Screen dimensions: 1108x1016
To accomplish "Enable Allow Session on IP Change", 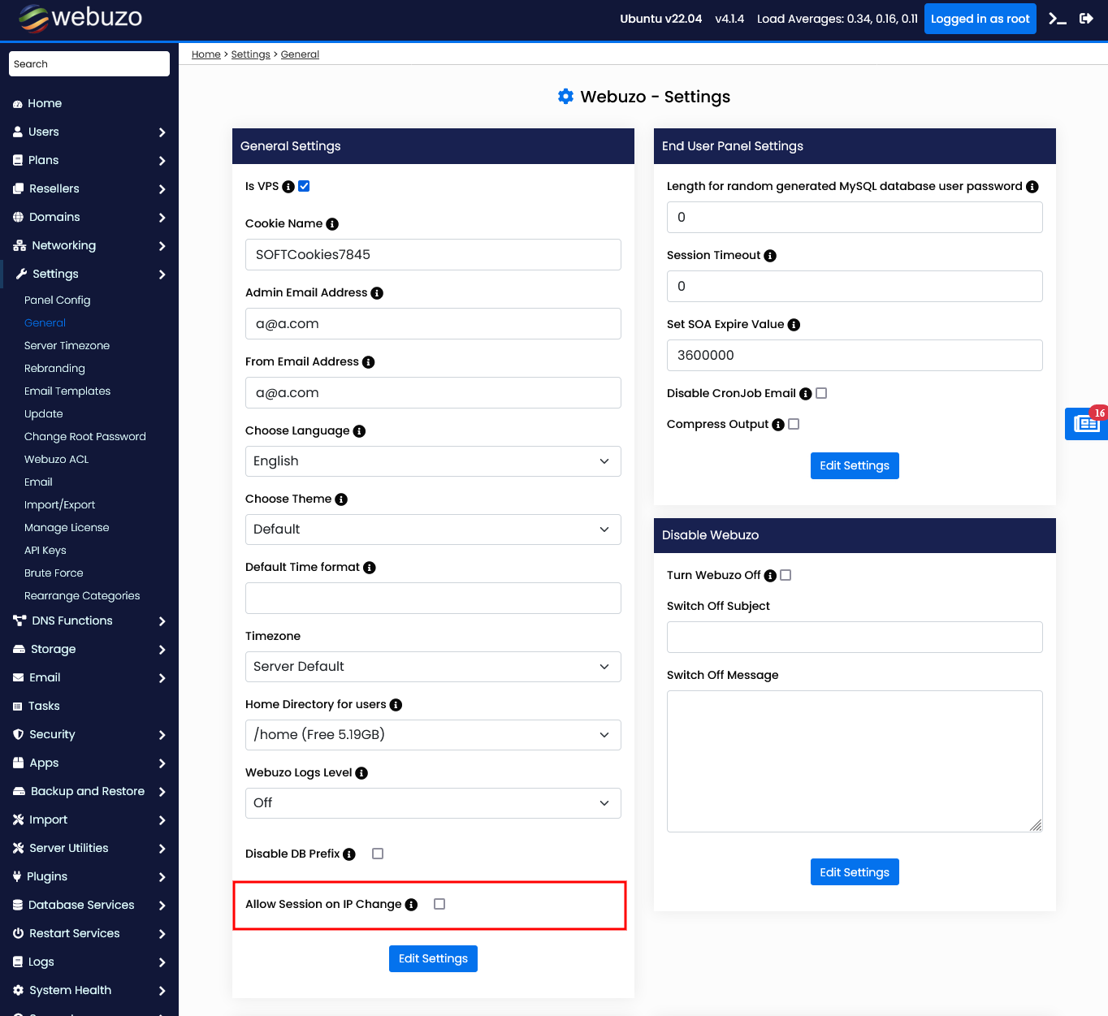I will click(x=439, y=904).
